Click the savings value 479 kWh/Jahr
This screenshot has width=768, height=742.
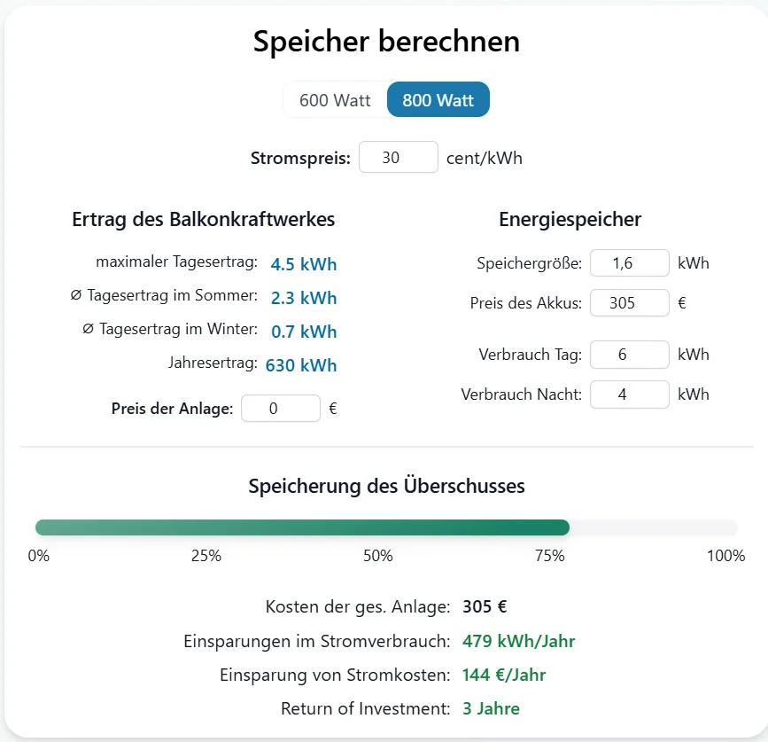pos(519,641)
